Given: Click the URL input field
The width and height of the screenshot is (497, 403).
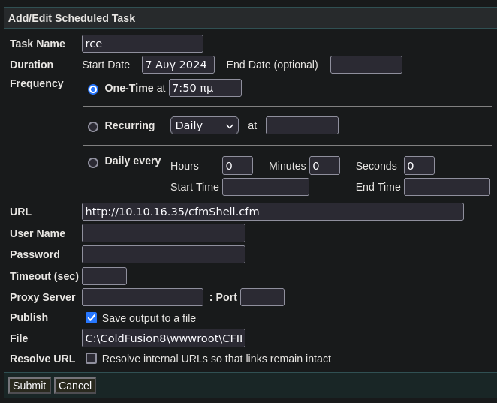Looking at the screenshot, I should point(273,212).
